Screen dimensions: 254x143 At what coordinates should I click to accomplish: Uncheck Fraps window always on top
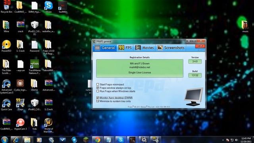pyautogui.click(x=98, y=88)
